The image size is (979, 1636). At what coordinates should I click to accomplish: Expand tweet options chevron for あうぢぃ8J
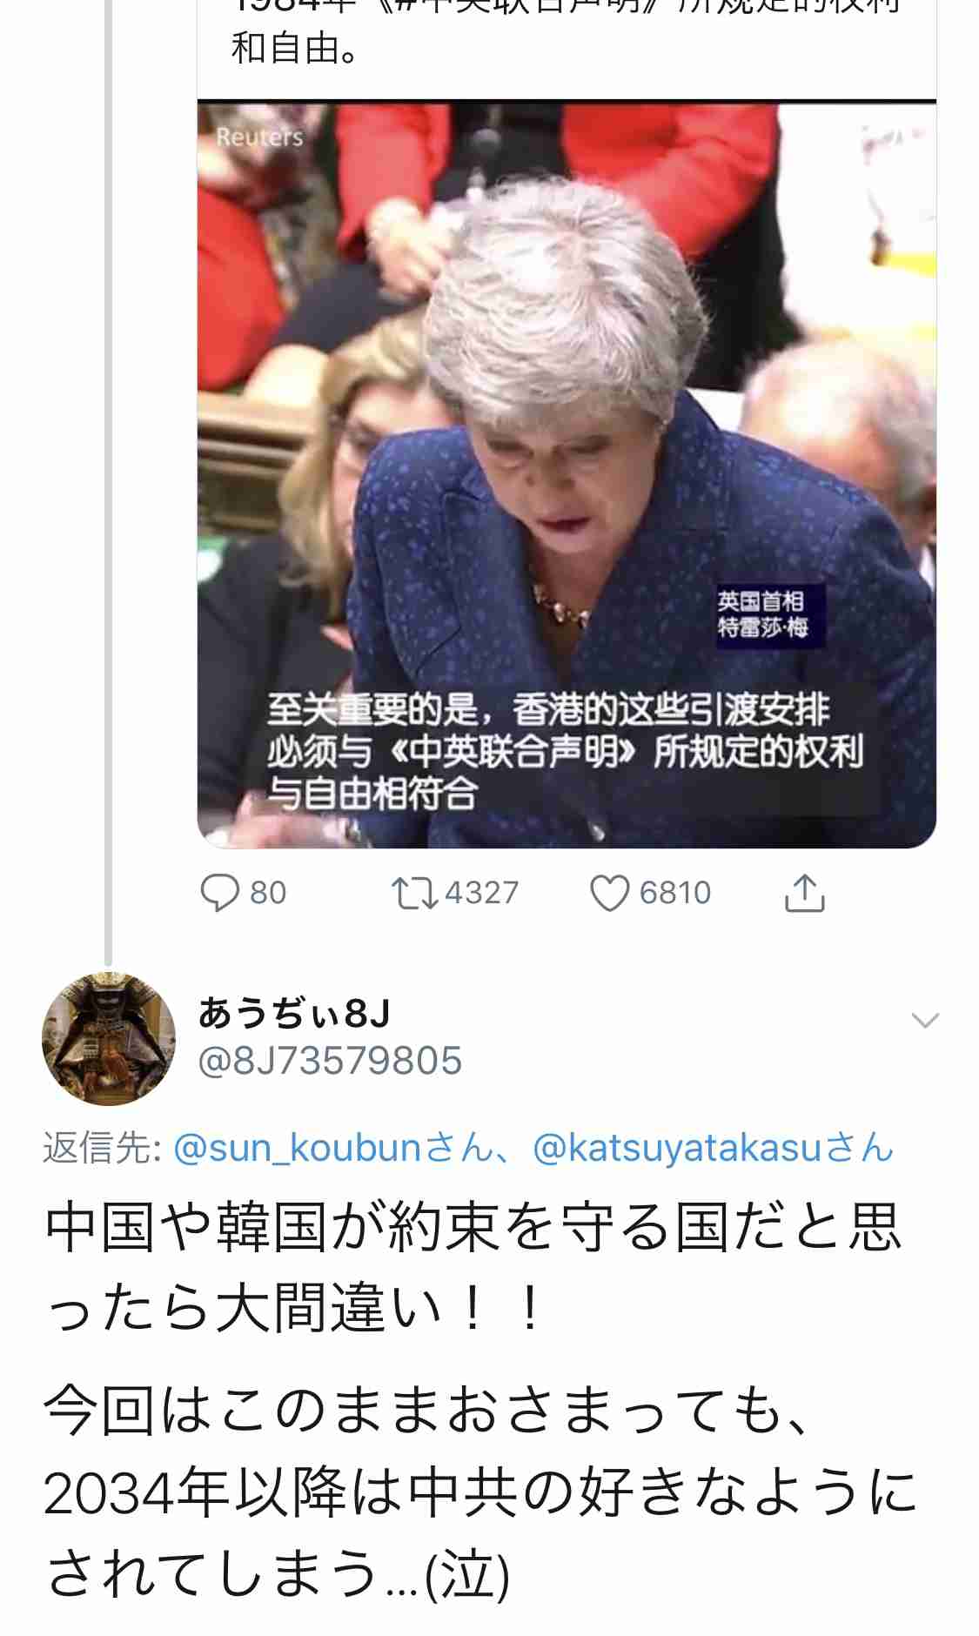point(924,1020)
